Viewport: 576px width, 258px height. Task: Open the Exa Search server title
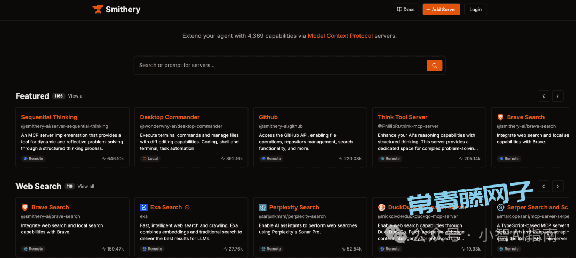click(x=166, y=207)
